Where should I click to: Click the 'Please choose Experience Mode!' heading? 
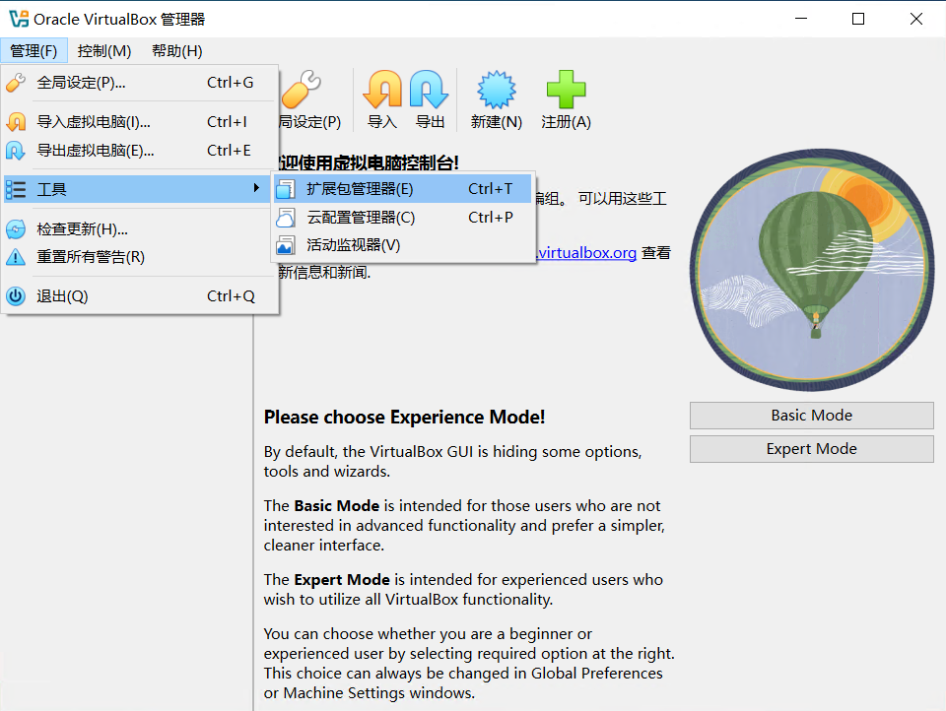(404, 418)
